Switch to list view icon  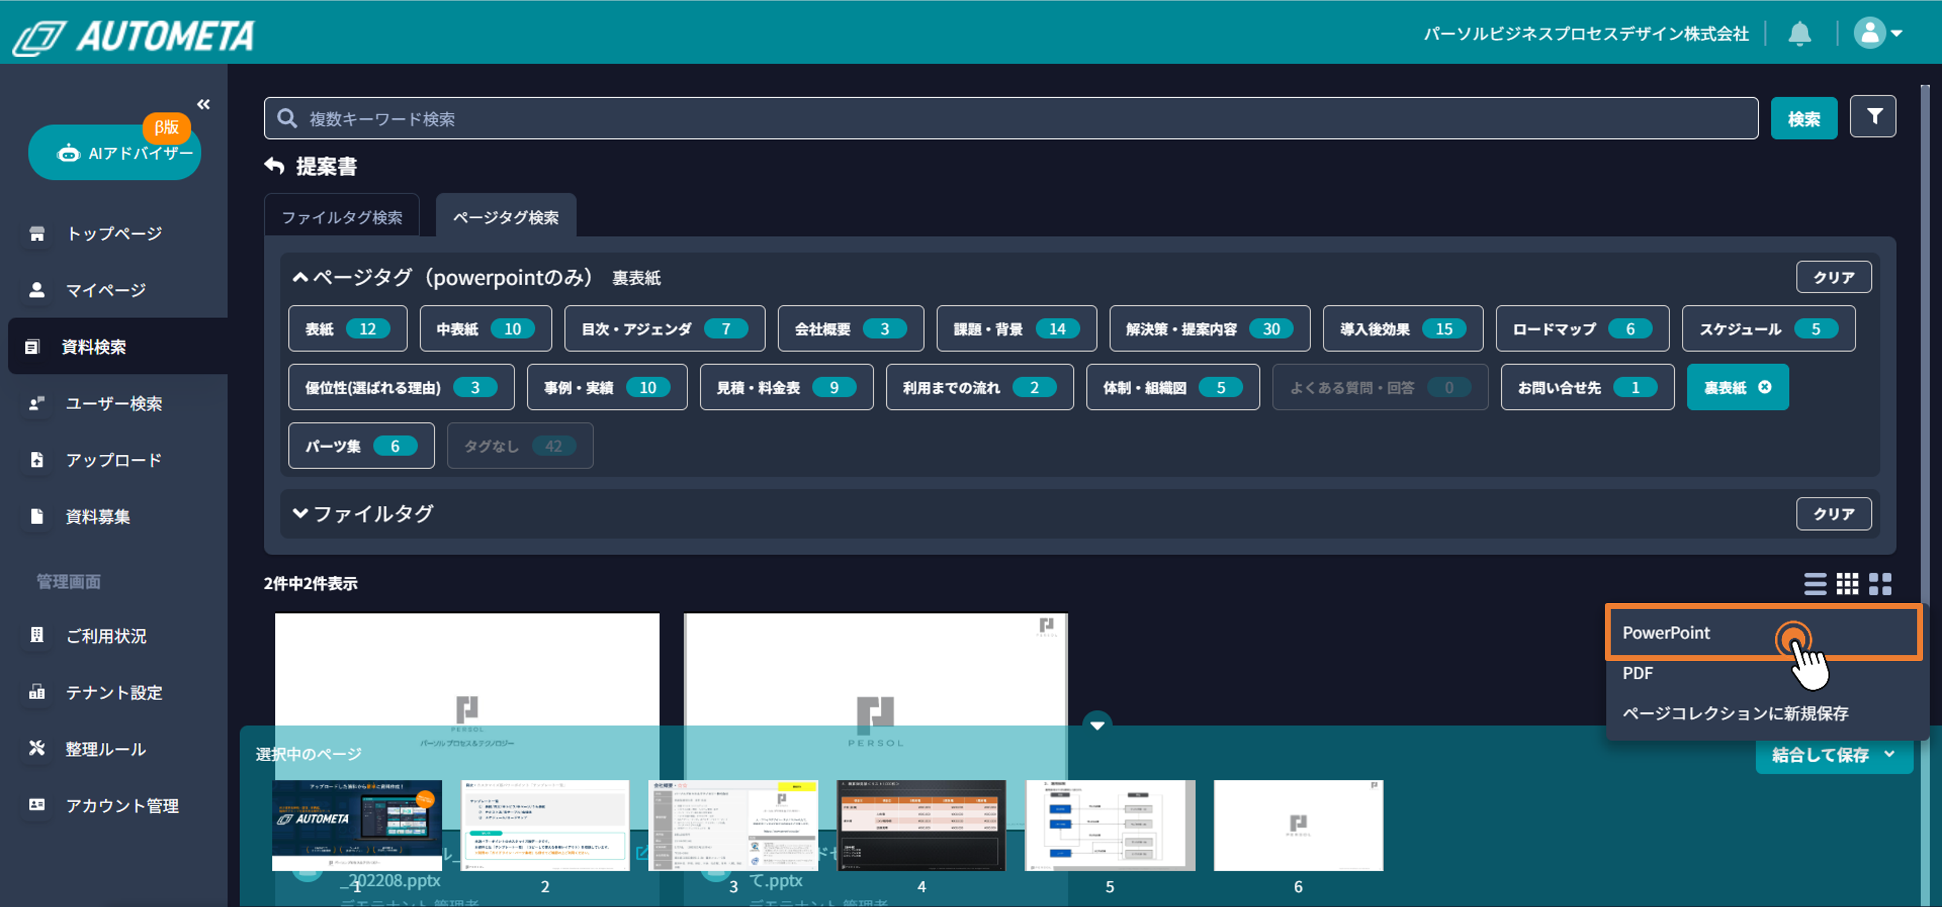pyautogui.click(x=1815, y=583)
